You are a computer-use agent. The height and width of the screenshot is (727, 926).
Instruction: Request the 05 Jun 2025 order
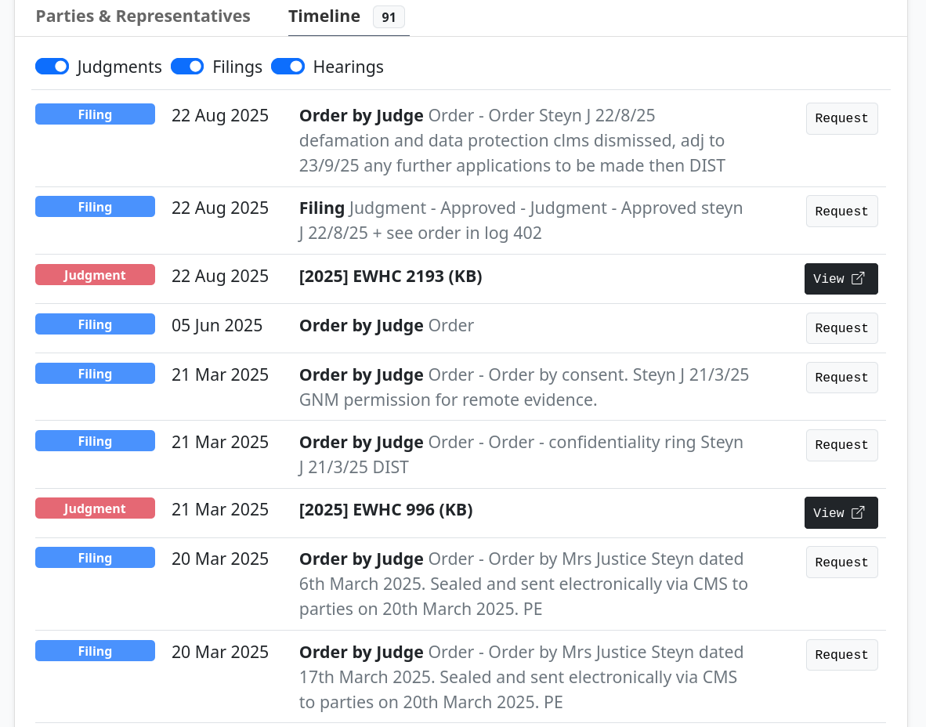pyautogui.click(x=841, y=328)
